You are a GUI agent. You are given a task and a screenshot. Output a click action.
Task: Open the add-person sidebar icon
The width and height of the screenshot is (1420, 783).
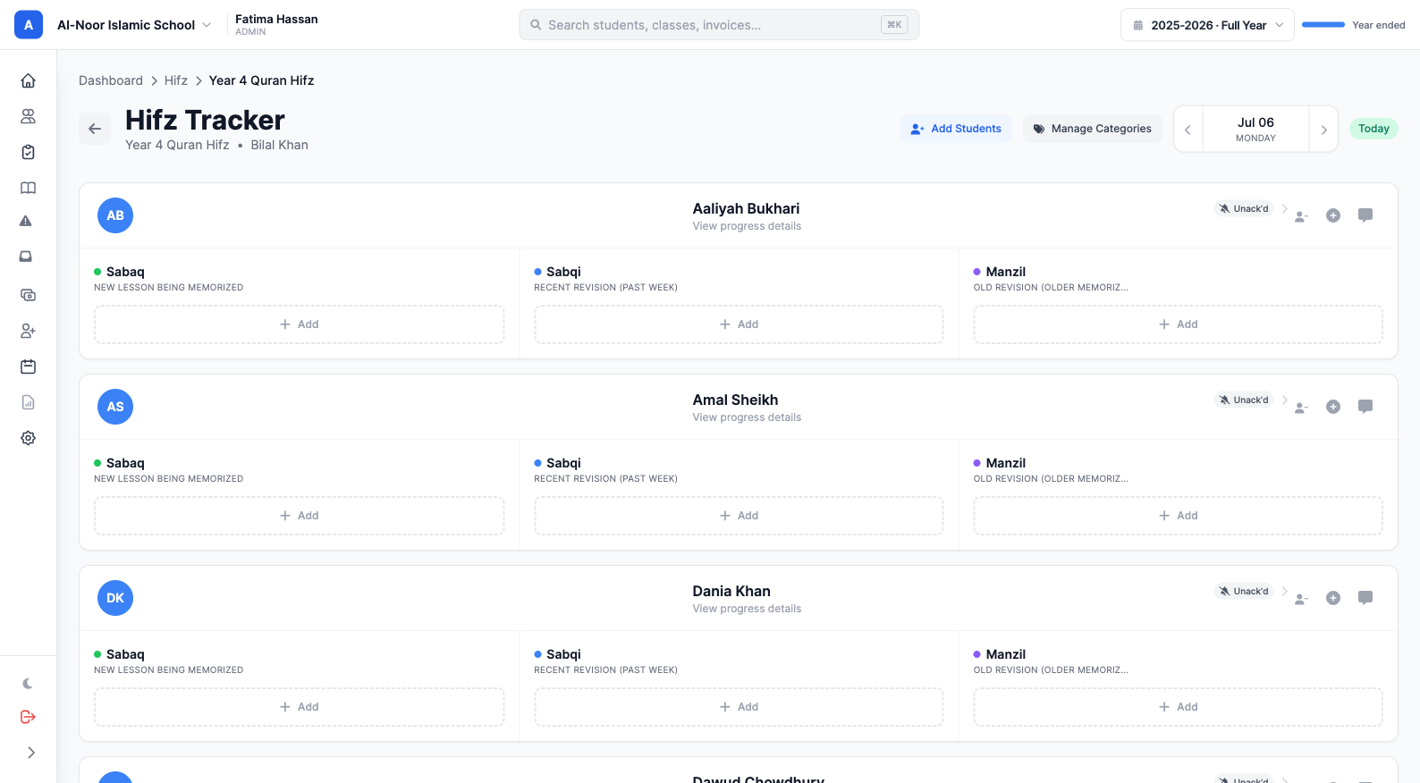(28, 331)
